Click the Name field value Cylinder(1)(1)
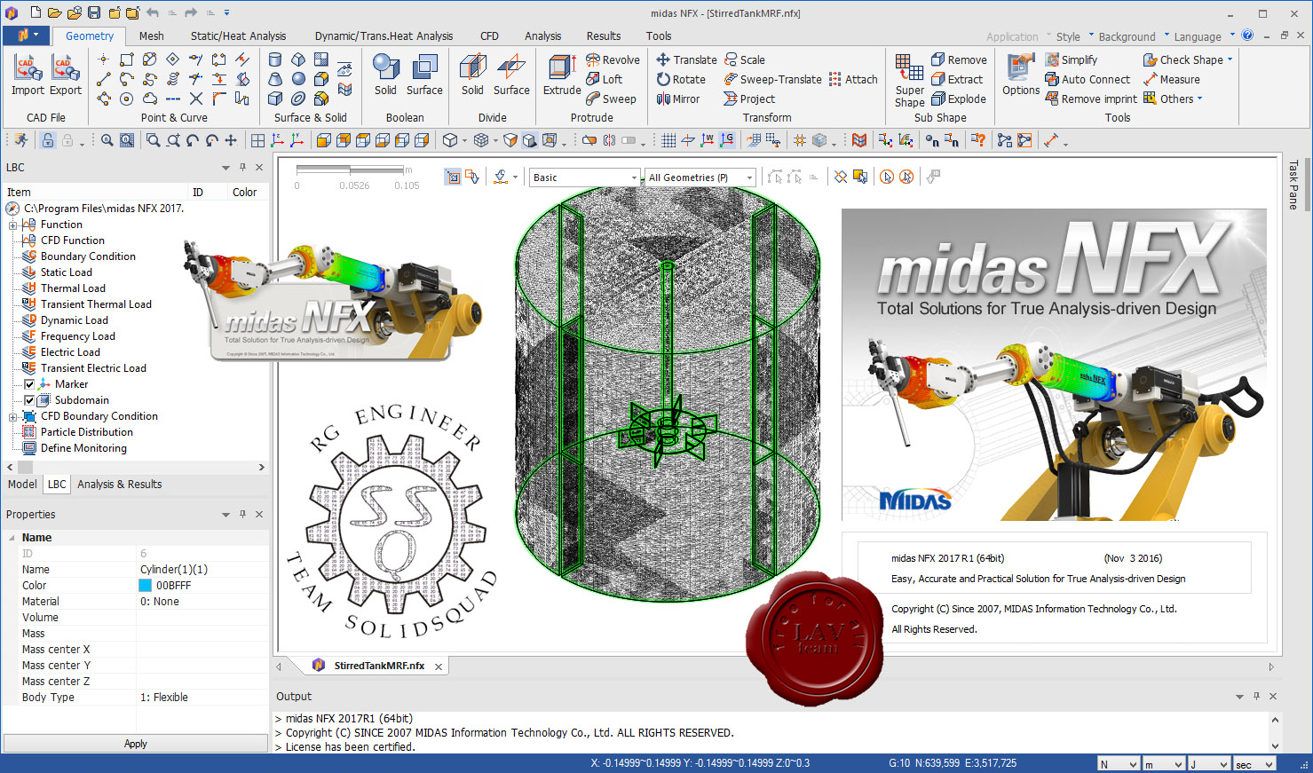The width and height of the screenshot is (1313, 773). coord(174,570)
